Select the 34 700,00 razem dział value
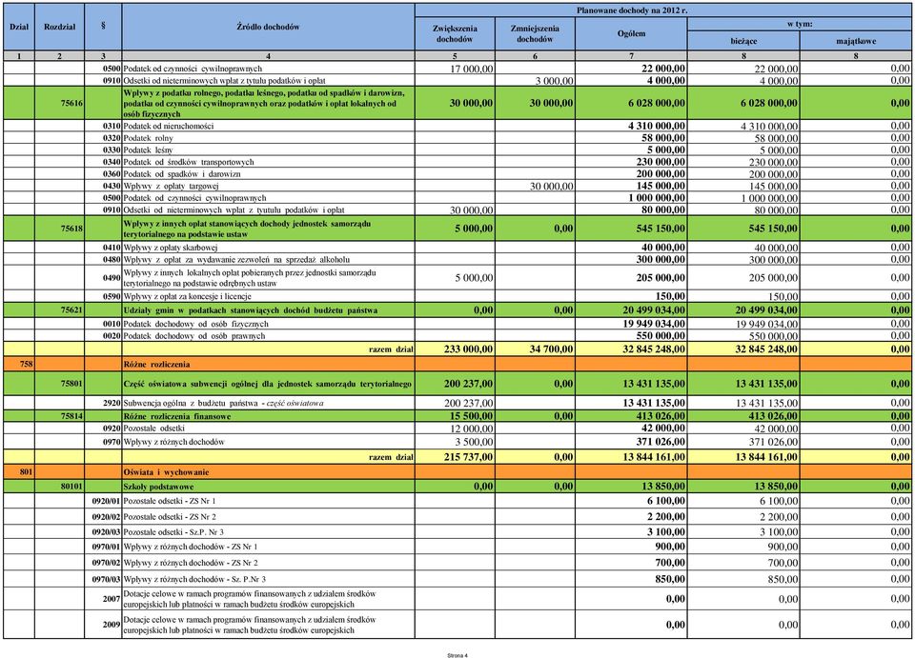The height and width of the screenshot is (658, 915). [551, 349]
